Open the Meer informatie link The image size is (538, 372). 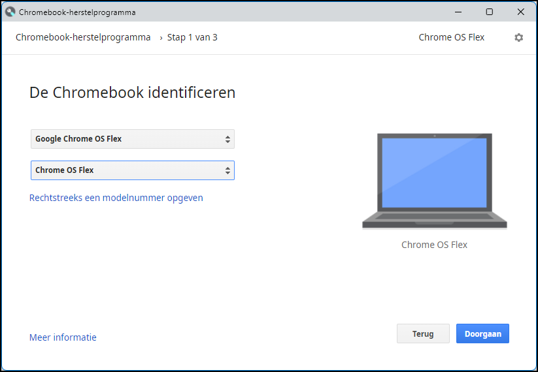coord(63,337)
